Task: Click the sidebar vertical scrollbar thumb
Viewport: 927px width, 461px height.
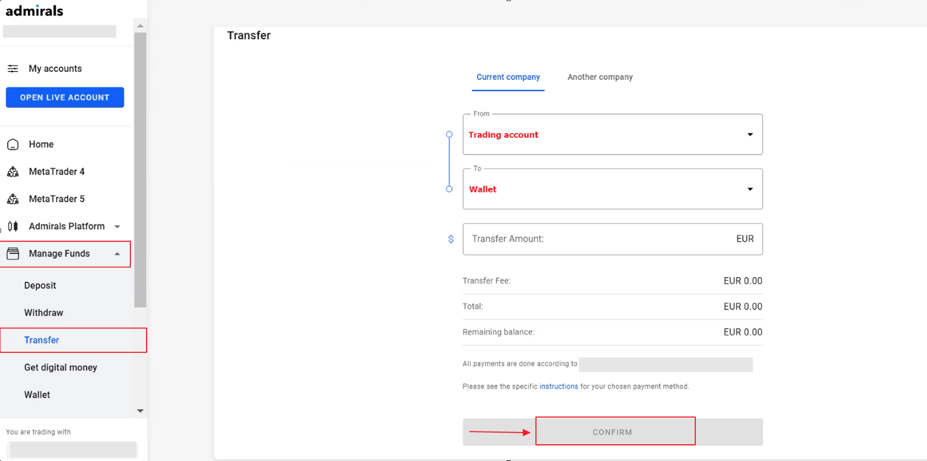Action: (140, 169)
